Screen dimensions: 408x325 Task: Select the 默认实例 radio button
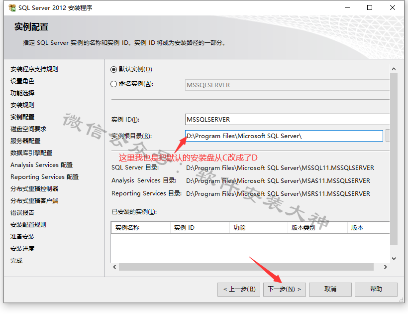point(113,70)
